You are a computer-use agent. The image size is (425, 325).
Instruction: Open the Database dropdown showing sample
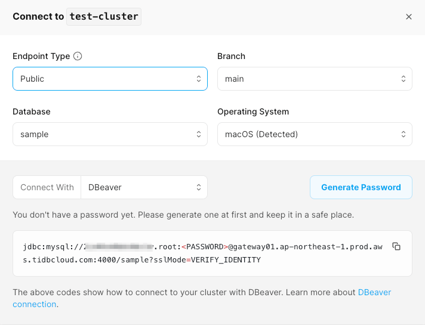point(110,134)
